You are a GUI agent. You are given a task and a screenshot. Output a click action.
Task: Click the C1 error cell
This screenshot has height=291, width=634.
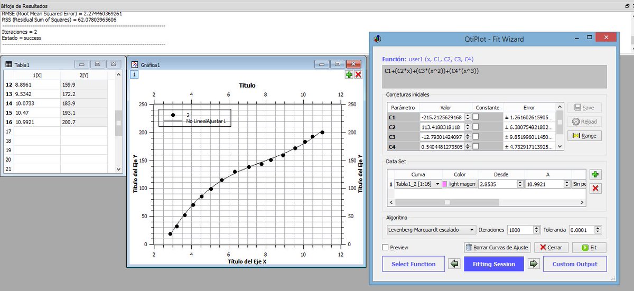[x=528, y=117]
